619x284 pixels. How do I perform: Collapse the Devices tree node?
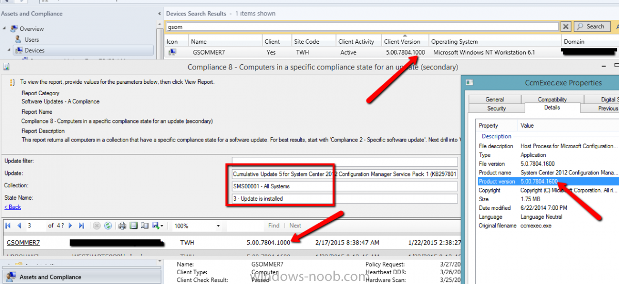pyautogui.click(x=9, y=50)
